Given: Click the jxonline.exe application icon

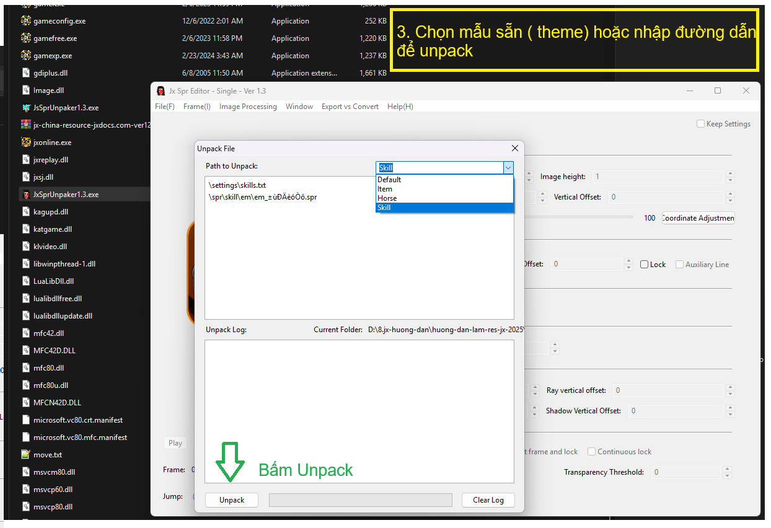Looking at the screenshot, I should (26, 143).
